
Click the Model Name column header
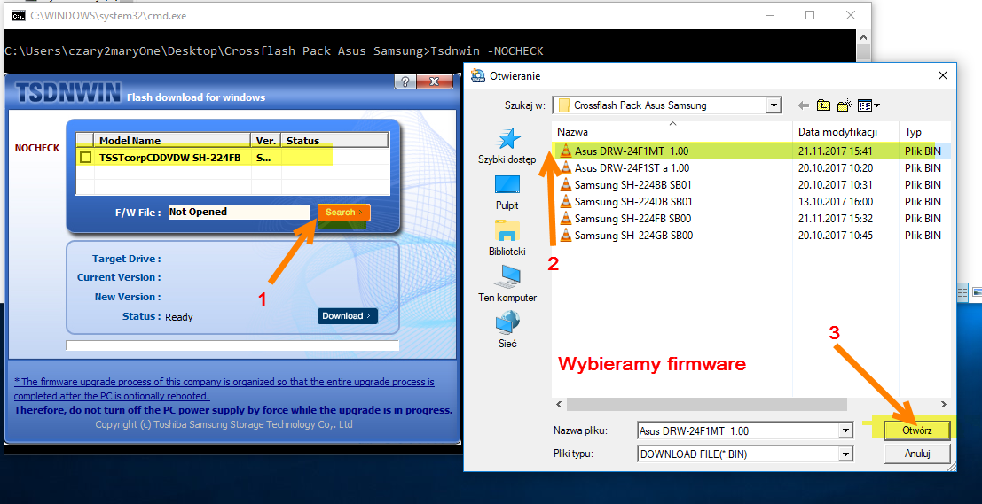coord(173,141)
